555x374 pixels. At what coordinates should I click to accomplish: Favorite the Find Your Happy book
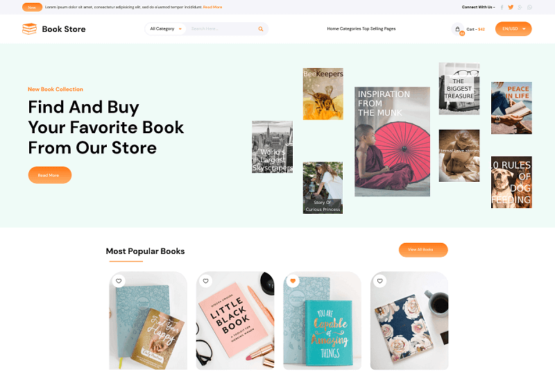[x=119, y=281]
